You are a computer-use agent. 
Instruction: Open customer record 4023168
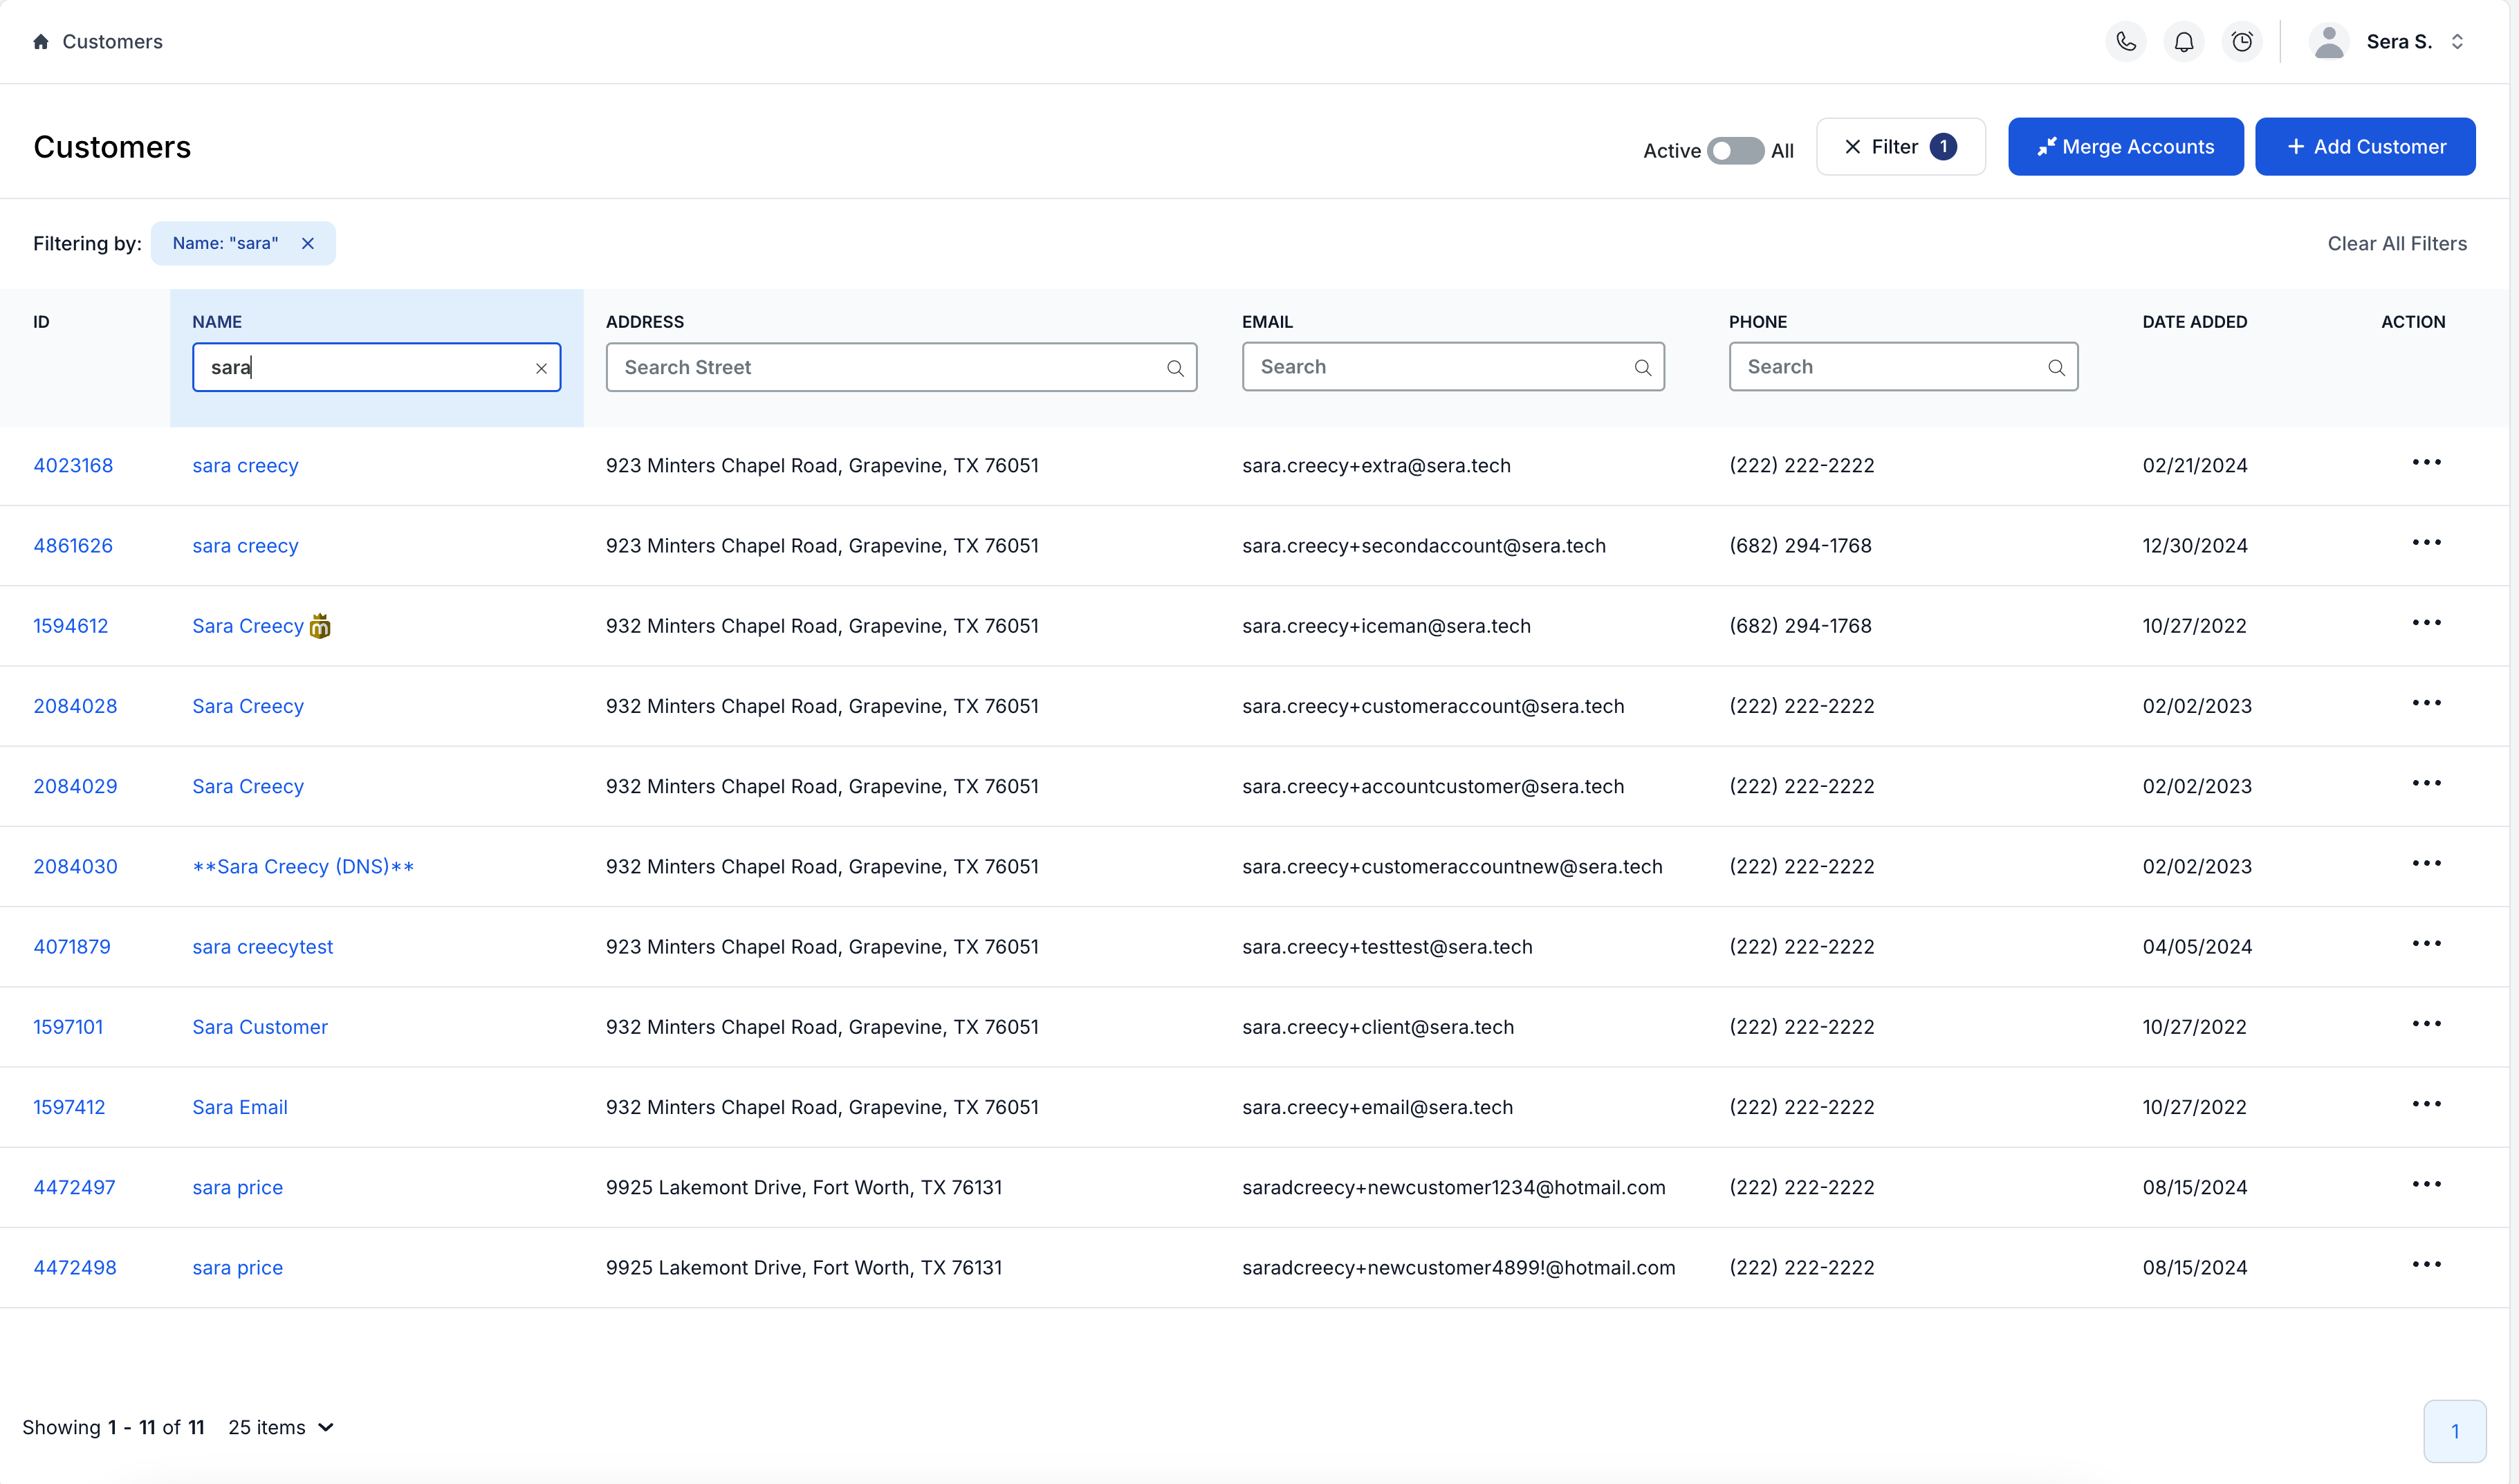[73, 465]
